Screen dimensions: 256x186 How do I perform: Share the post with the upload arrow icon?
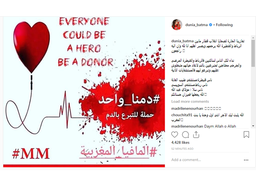pos(196,134)
